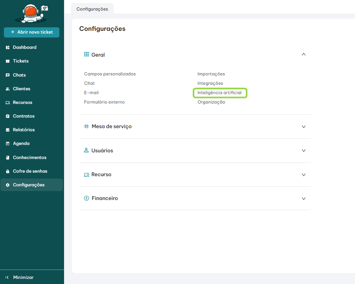The height and width of the screenshot is (284, 355).
Task: Click the Clientes people icon
Action: coord(7,89)
